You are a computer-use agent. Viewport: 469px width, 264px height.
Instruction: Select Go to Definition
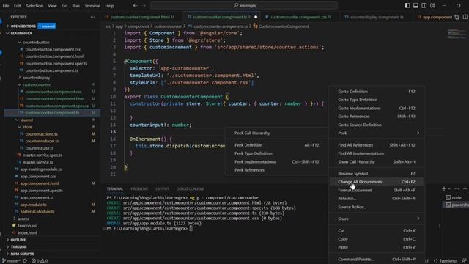(x=377, y=91)
